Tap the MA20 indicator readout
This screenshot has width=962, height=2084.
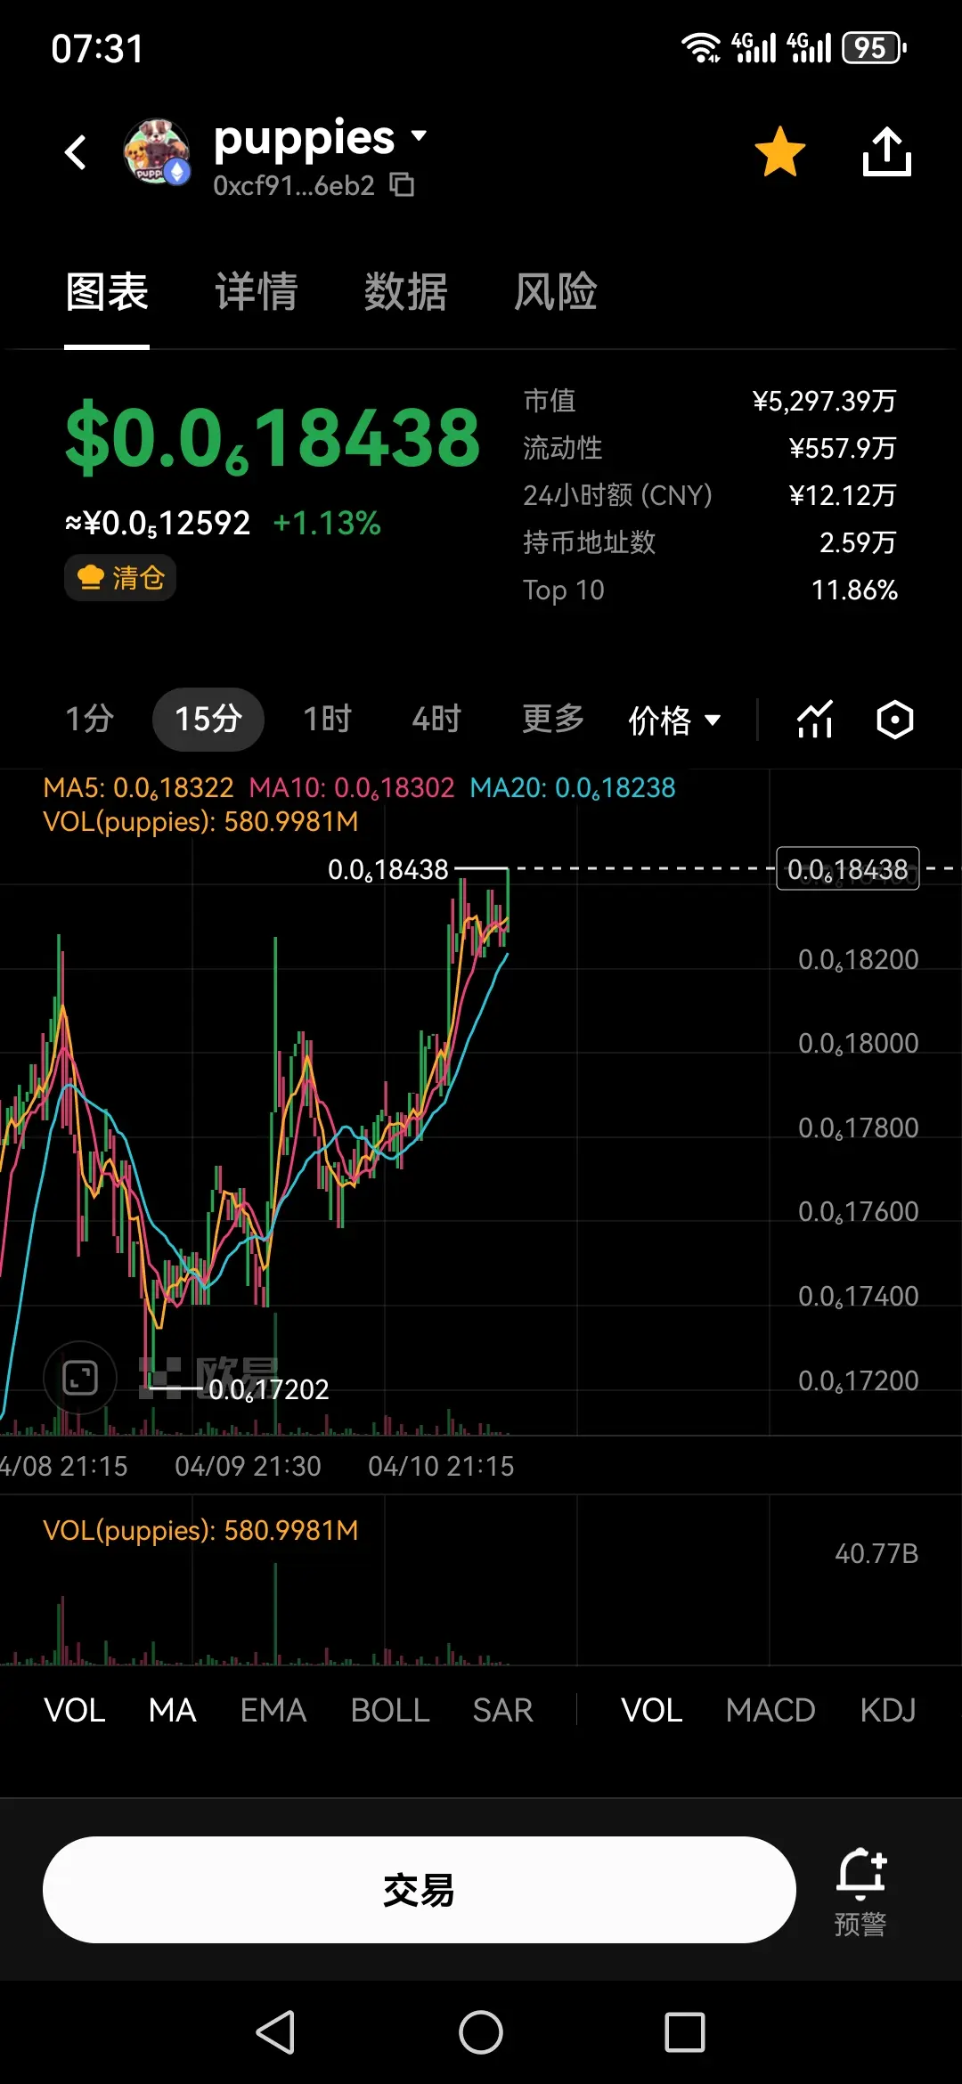coord(573,787)
